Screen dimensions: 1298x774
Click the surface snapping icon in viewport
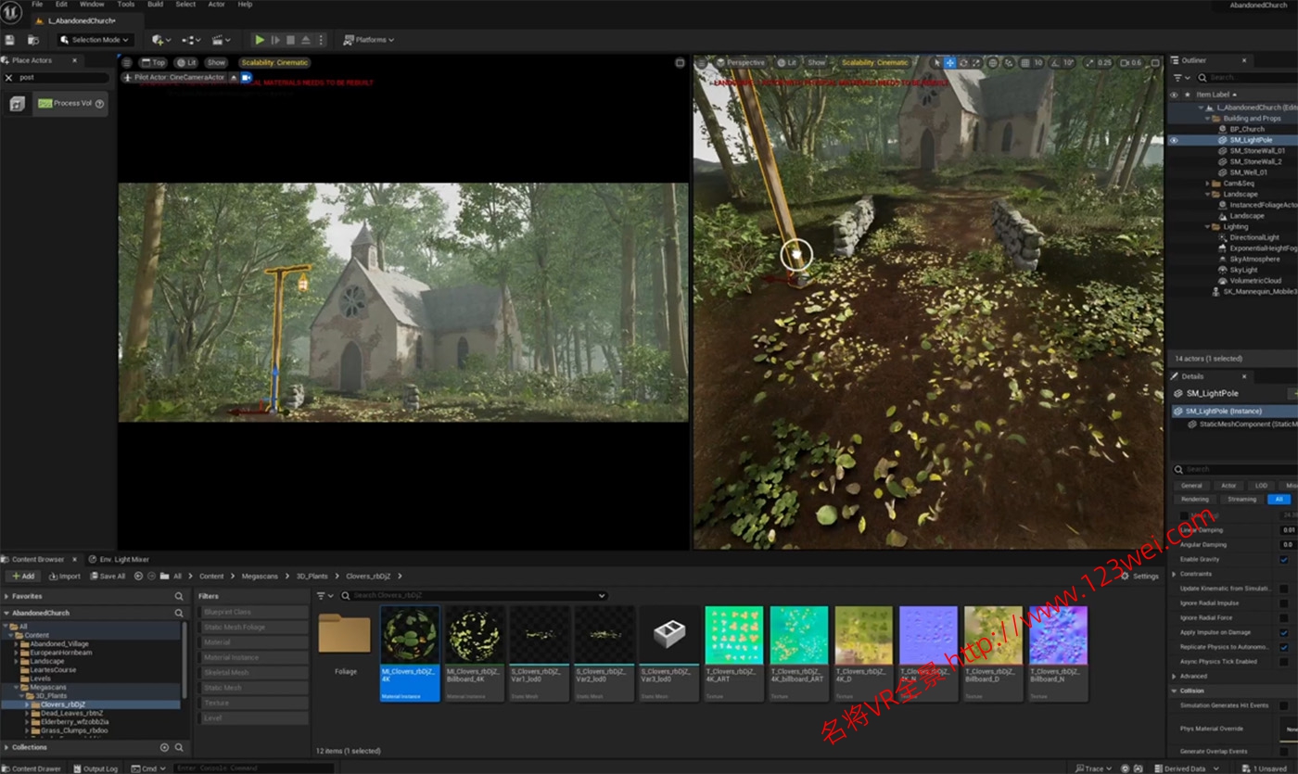1008,63
